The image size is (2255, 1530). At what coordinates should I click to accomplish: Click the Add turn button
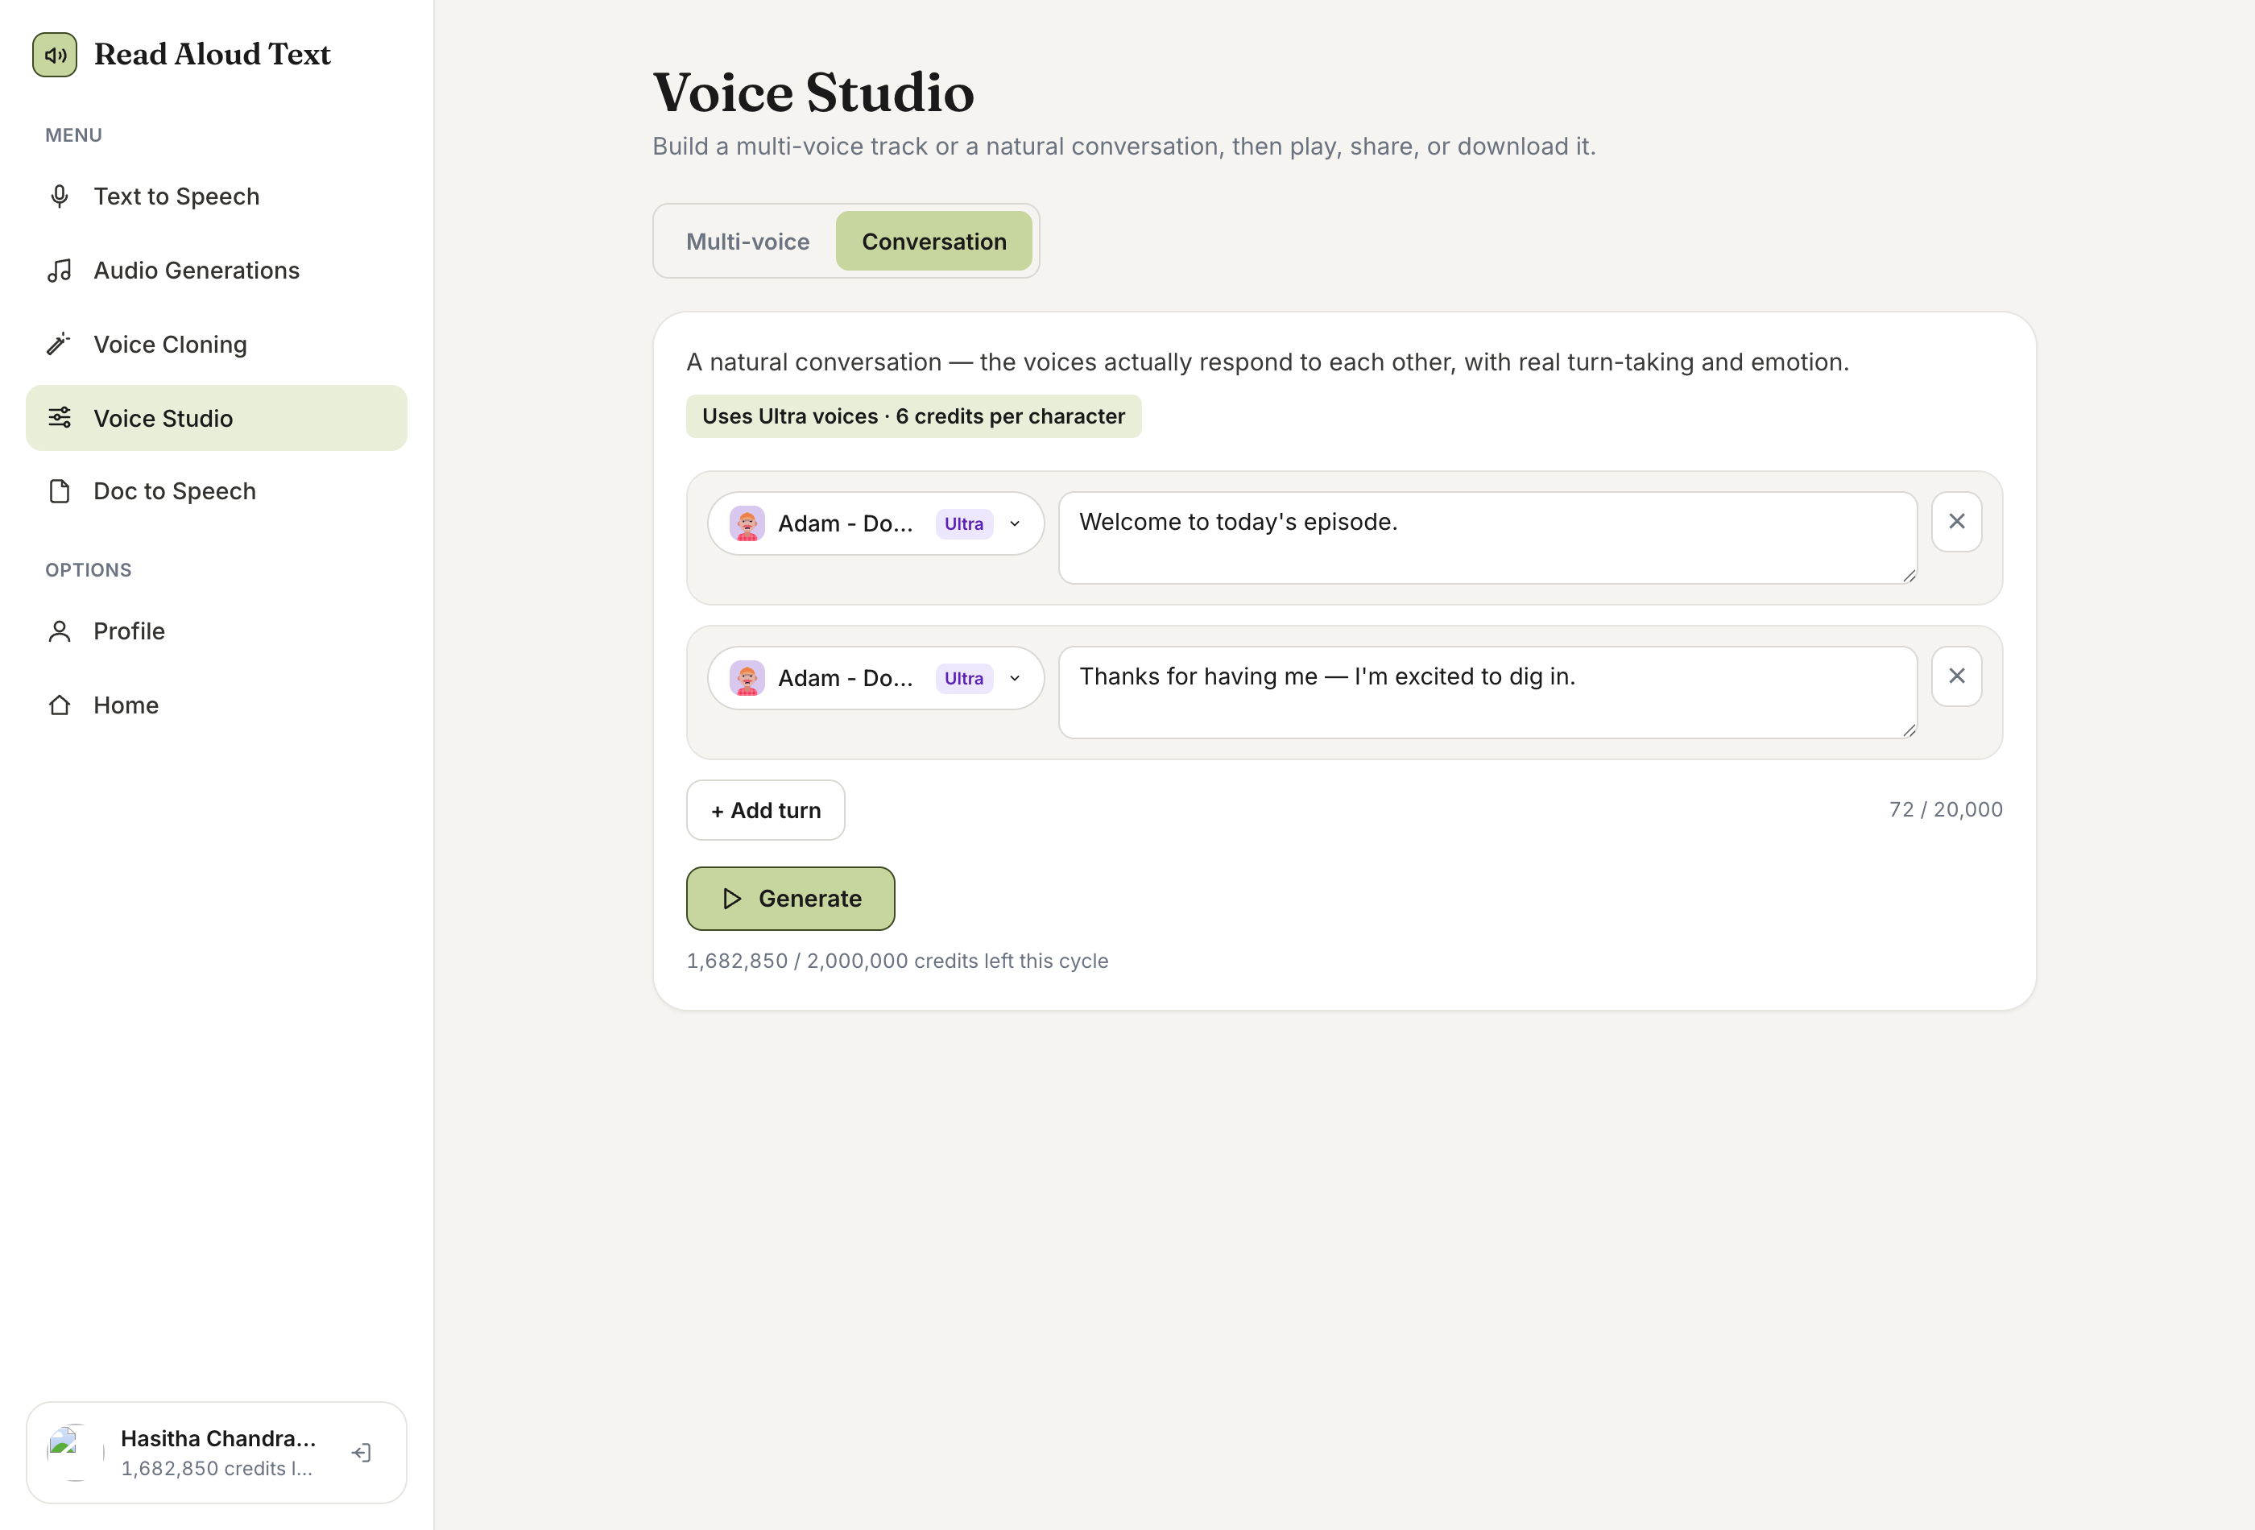[x=766, y=810]
